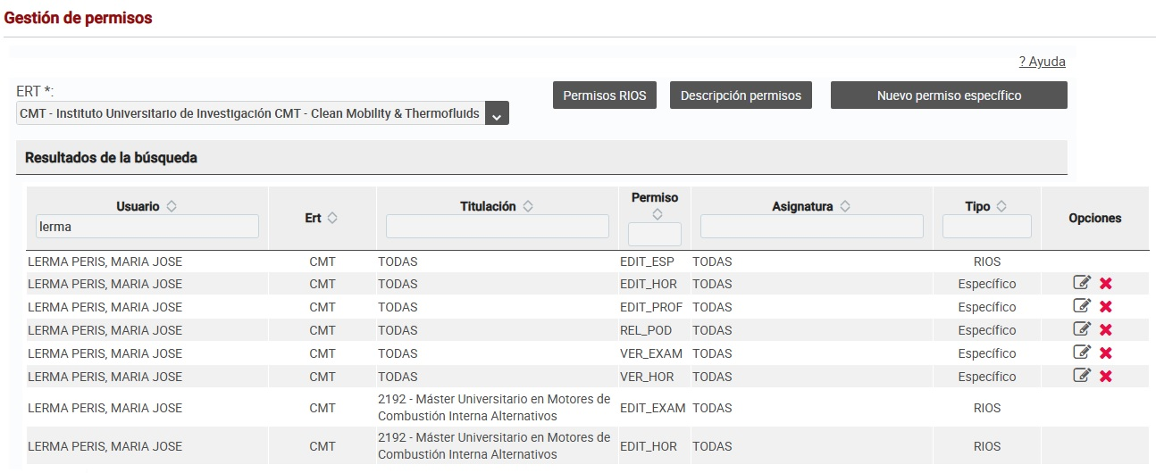
Task: Focus the Asignatura filter field
Action: (812, 227)
